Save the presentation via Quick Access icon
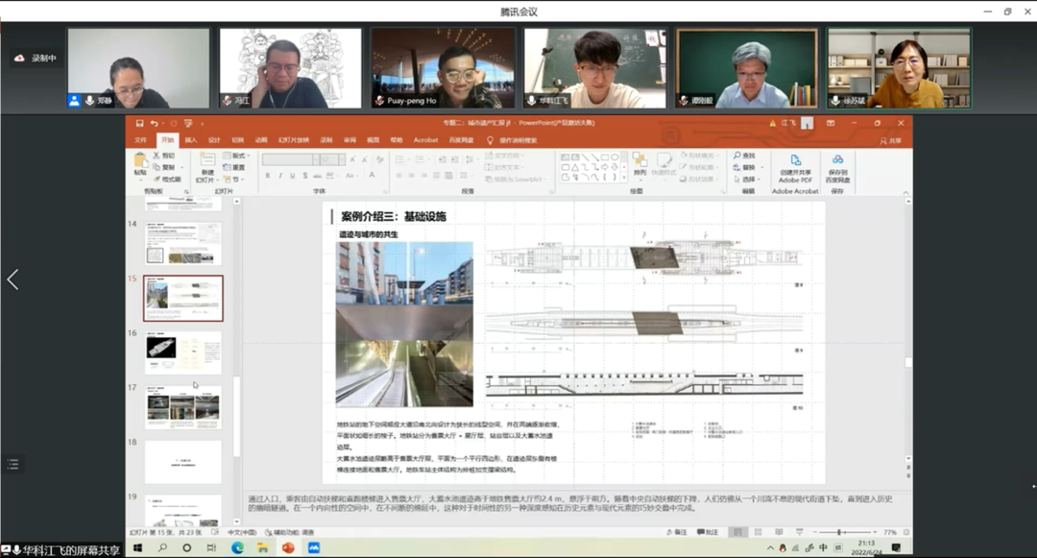 point(139,123)
